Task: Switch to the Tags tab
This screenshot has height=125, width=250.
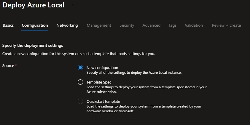Action: 172,25
